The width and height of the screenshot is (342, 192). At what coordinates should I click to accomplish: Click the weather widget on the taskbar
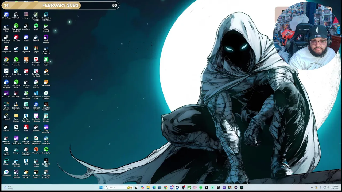coord(8,187)
